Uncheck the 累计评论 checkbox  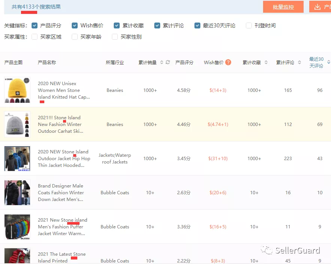pyautogui.click(x=157, y=25)
